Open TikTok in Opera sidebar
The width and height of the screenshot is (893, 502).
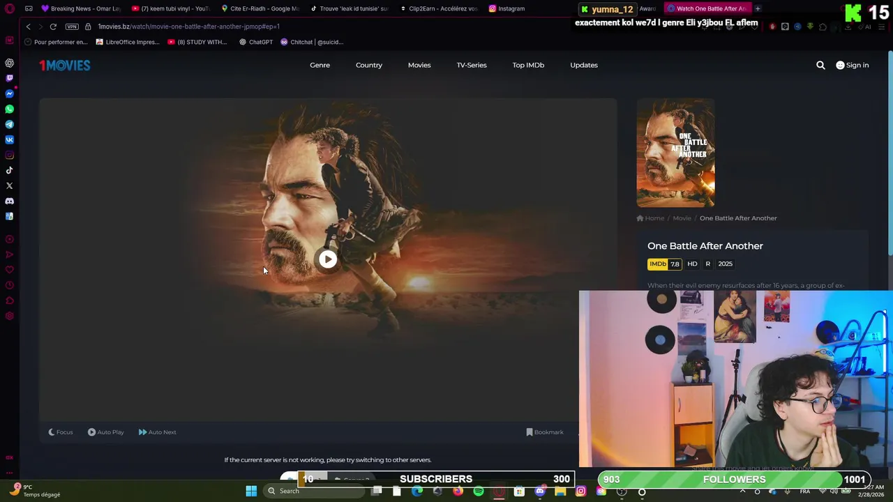pos(9,170)
